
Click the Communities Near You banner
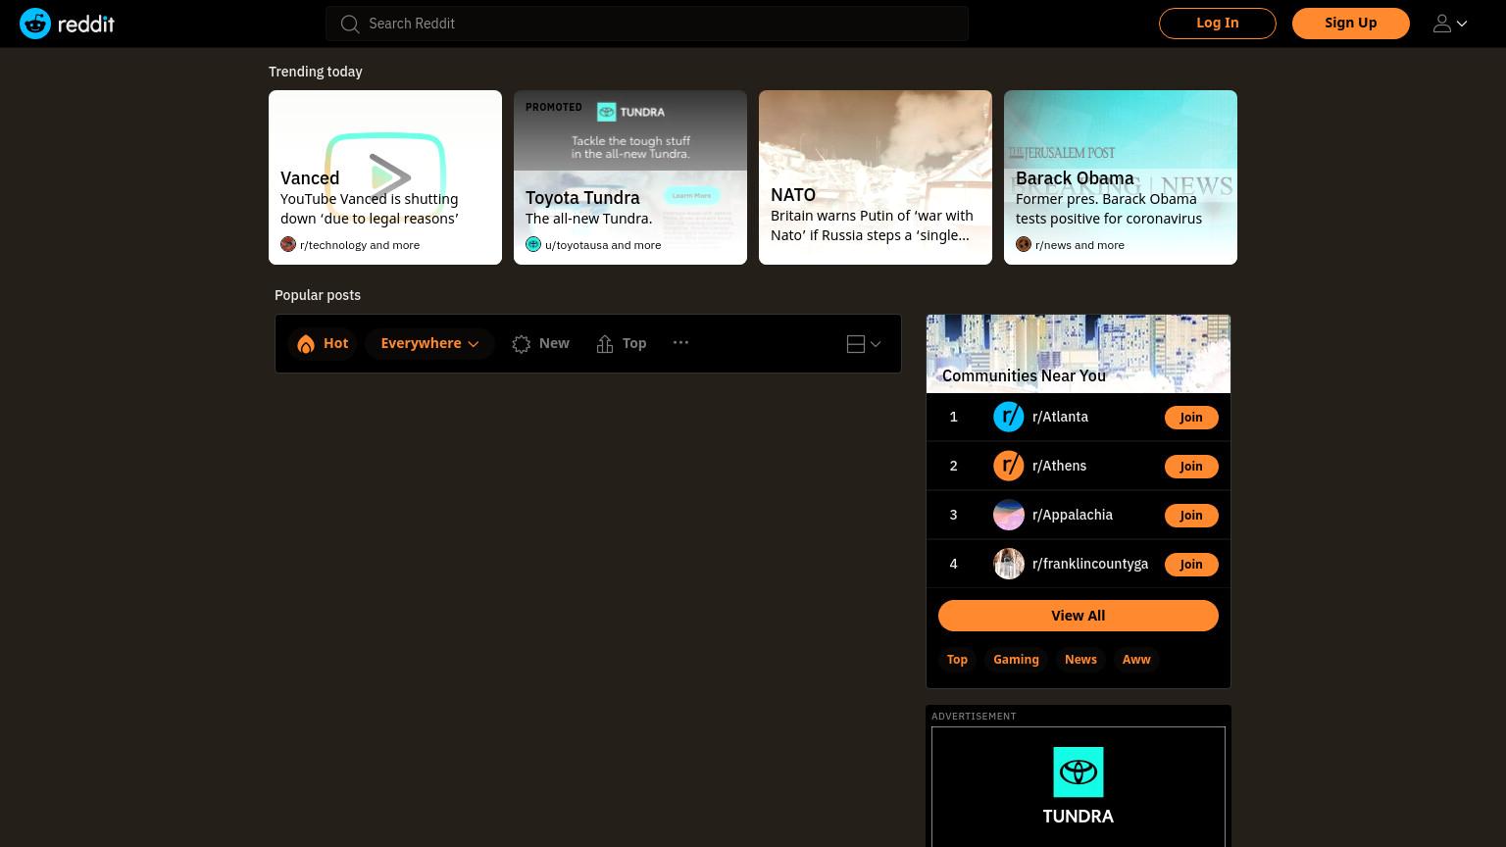click(1079, 354)
